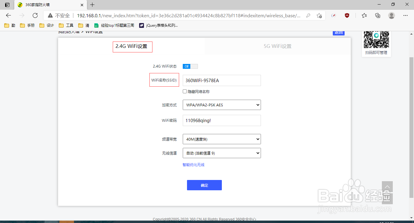Screen dimensions: 414x223
Task: Click the extension icon next to favorites star
Action: (x=334, y=15)
